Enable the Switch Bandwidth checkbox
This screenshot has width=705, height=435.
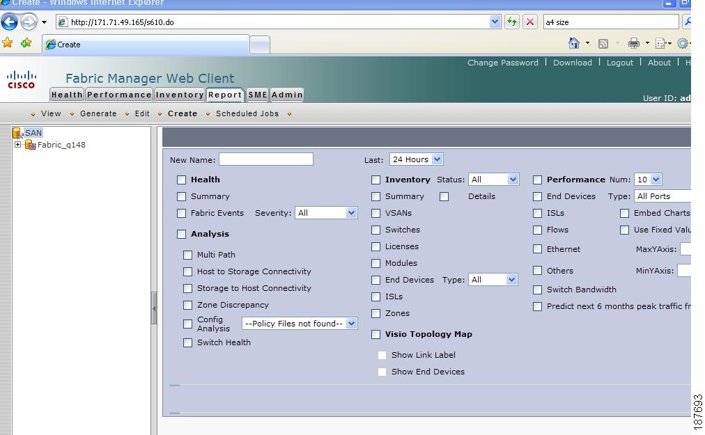point(537,290)
